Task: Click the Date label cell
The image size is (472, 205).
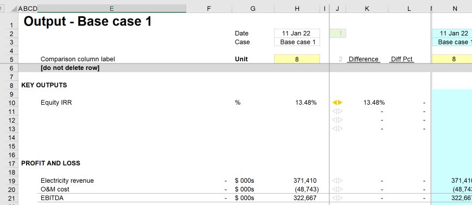Action: (242, 34)
